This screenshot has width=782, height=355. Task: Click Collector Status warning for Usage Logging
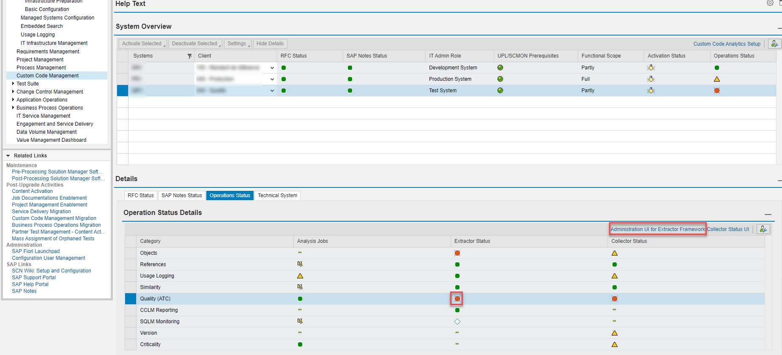615,276
